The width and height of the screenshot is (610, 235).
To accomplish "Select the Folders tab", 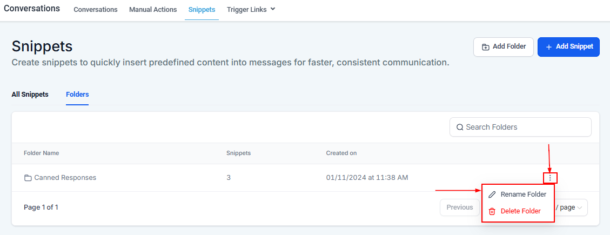I will click(x=77, y=95).
